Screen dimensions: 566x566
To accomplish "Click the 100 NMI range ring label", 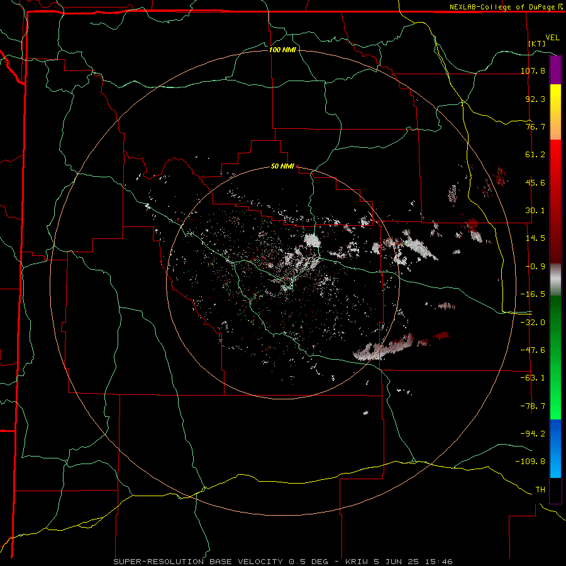I will click(282, 50).
